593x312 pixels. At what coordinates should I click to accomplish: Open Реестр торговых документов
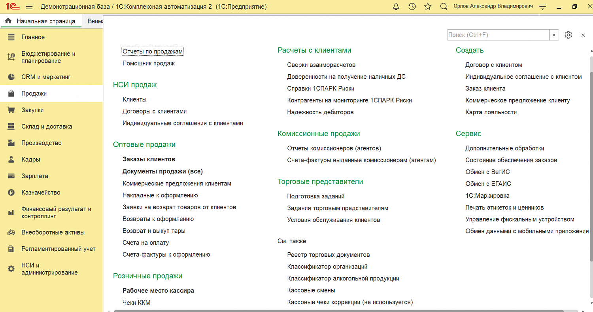329,255
